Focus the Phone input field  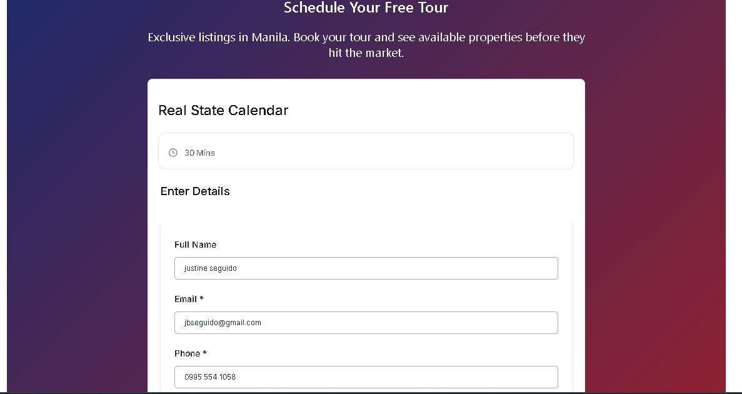pos(366,377)
